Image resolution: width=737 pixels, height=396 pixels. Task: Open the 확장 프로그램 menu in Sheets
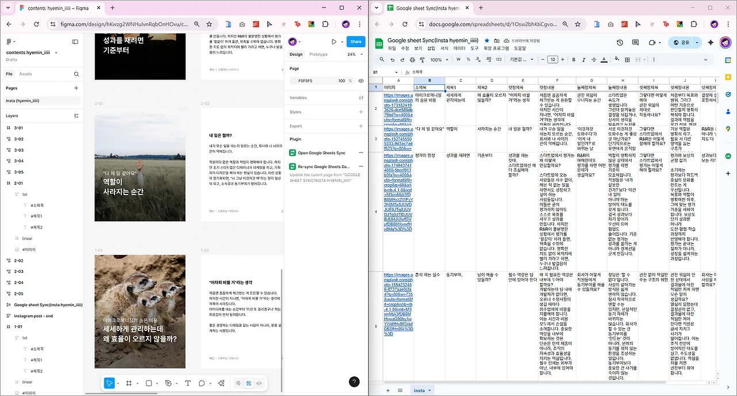[x=496, y=49]
